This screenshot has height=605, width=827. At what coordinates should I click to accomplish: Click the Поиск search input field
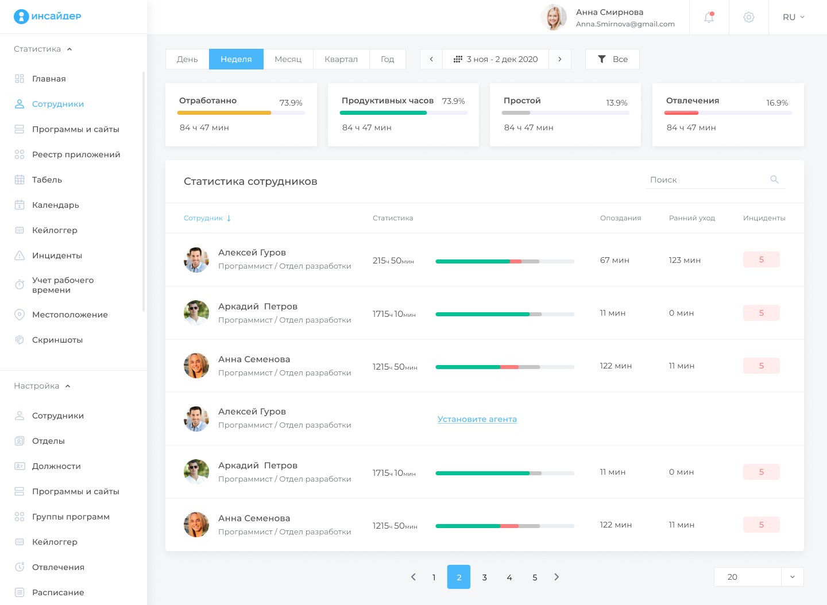click(x=706, y=180)
